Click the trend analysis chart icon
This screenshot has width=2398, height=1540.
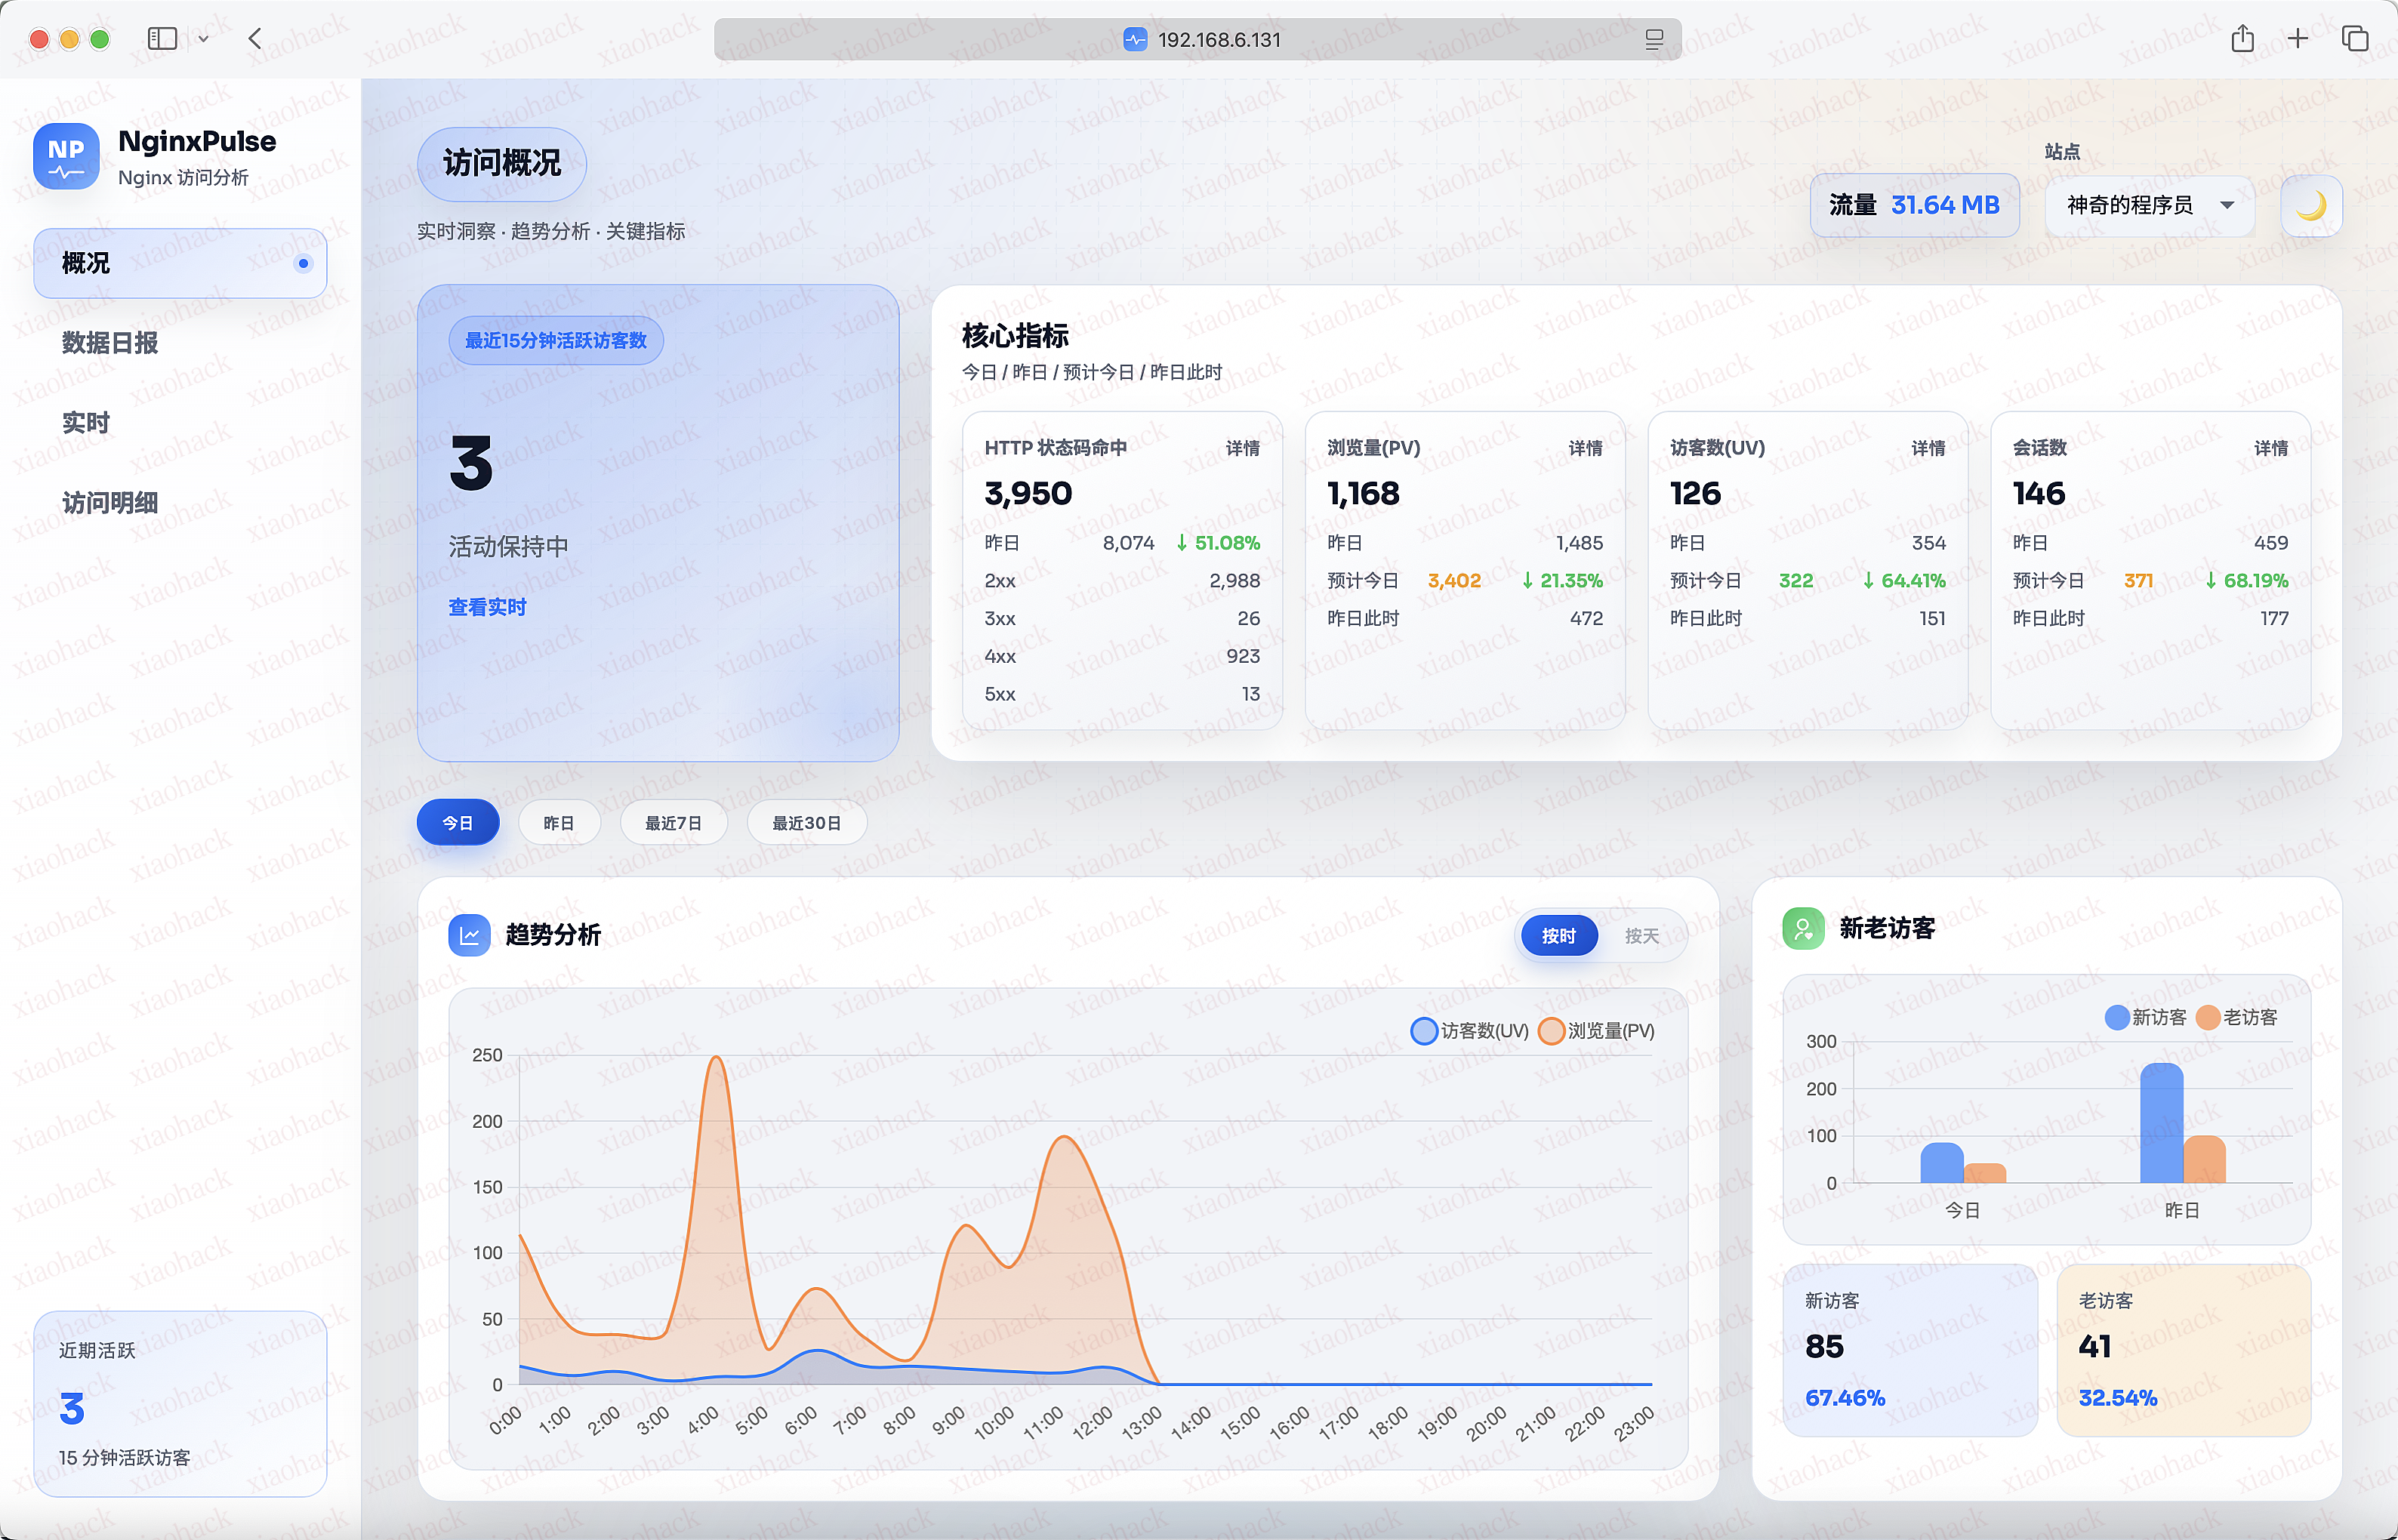(x=468, y=934)
